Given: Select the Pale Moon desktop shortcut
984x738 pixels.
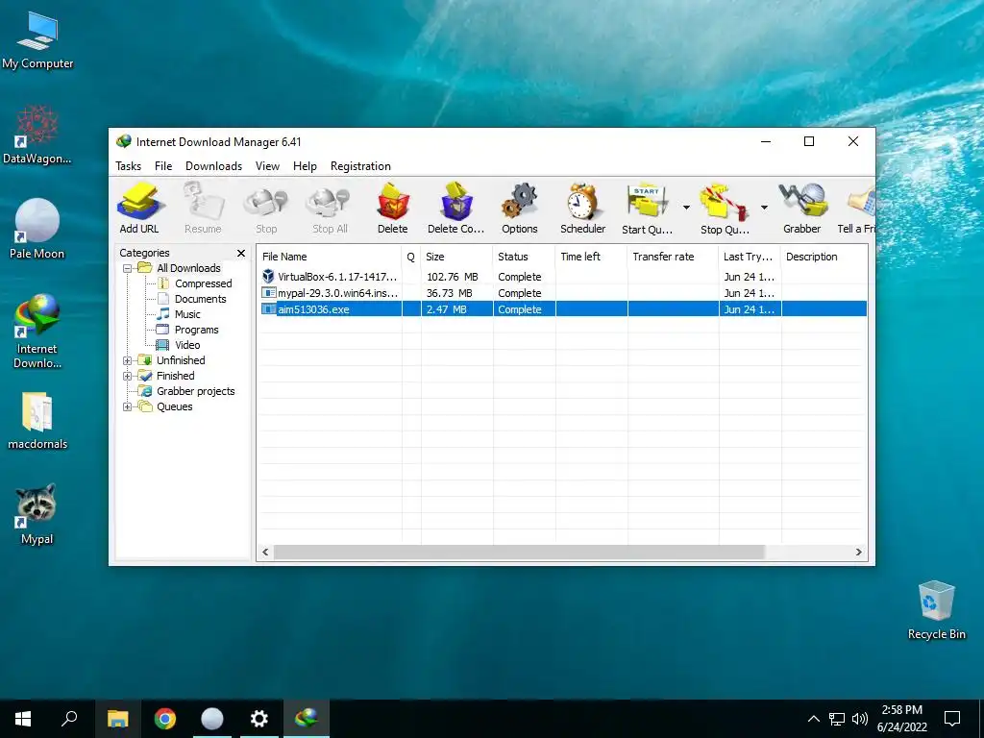Looking at the screenshot, I should click(37, 230).
